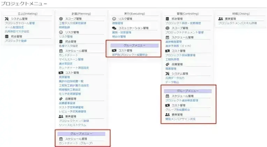Open 部門別プロジェクト採算照会 link
Screen dimensions: 267x147
(130, 55)
